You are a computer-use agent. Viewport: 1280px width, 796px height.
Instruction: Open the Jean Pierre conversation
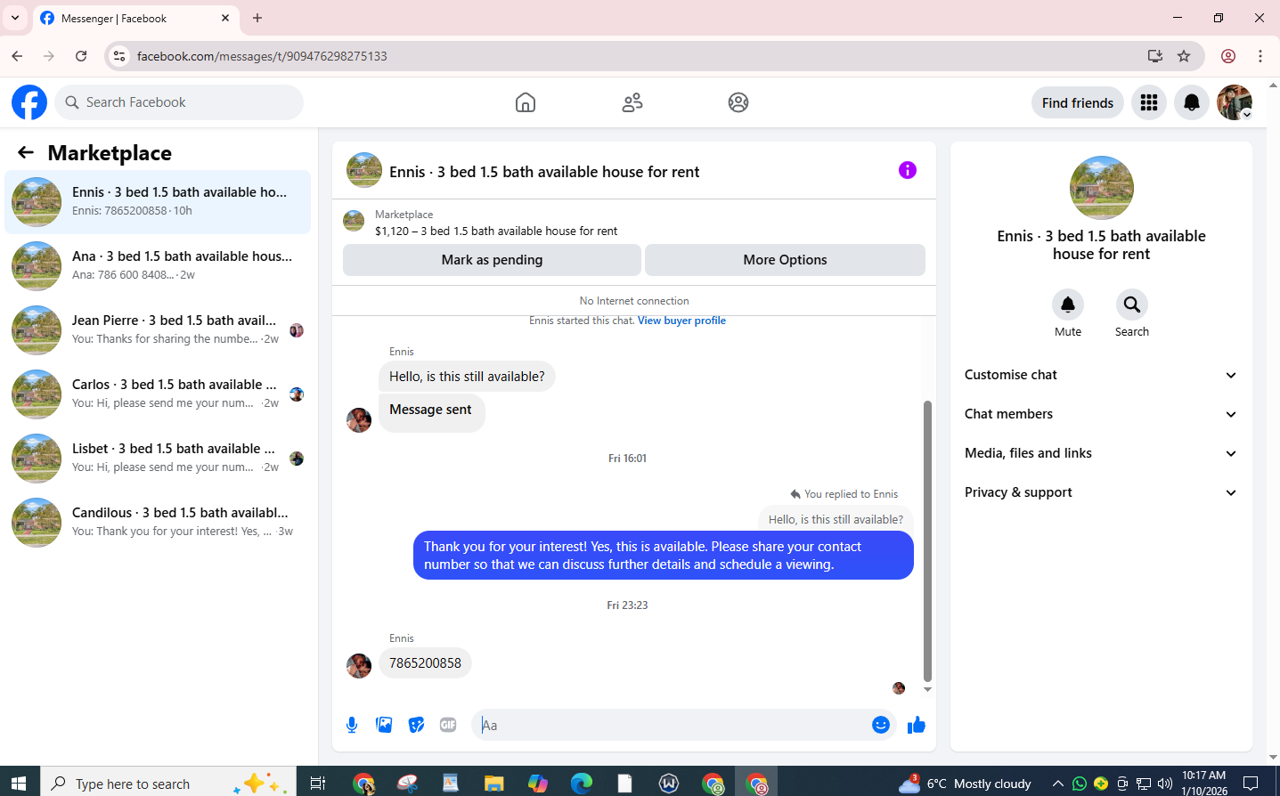point(158,330)
